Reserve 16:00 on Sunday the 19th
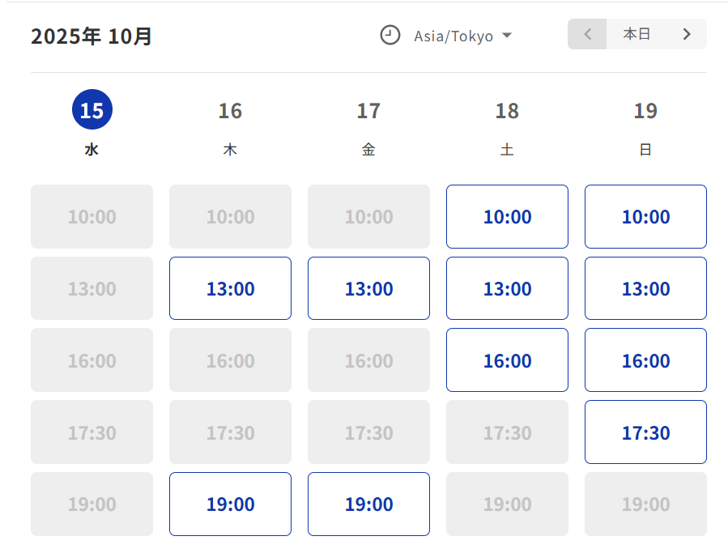 tap(645, 360)
